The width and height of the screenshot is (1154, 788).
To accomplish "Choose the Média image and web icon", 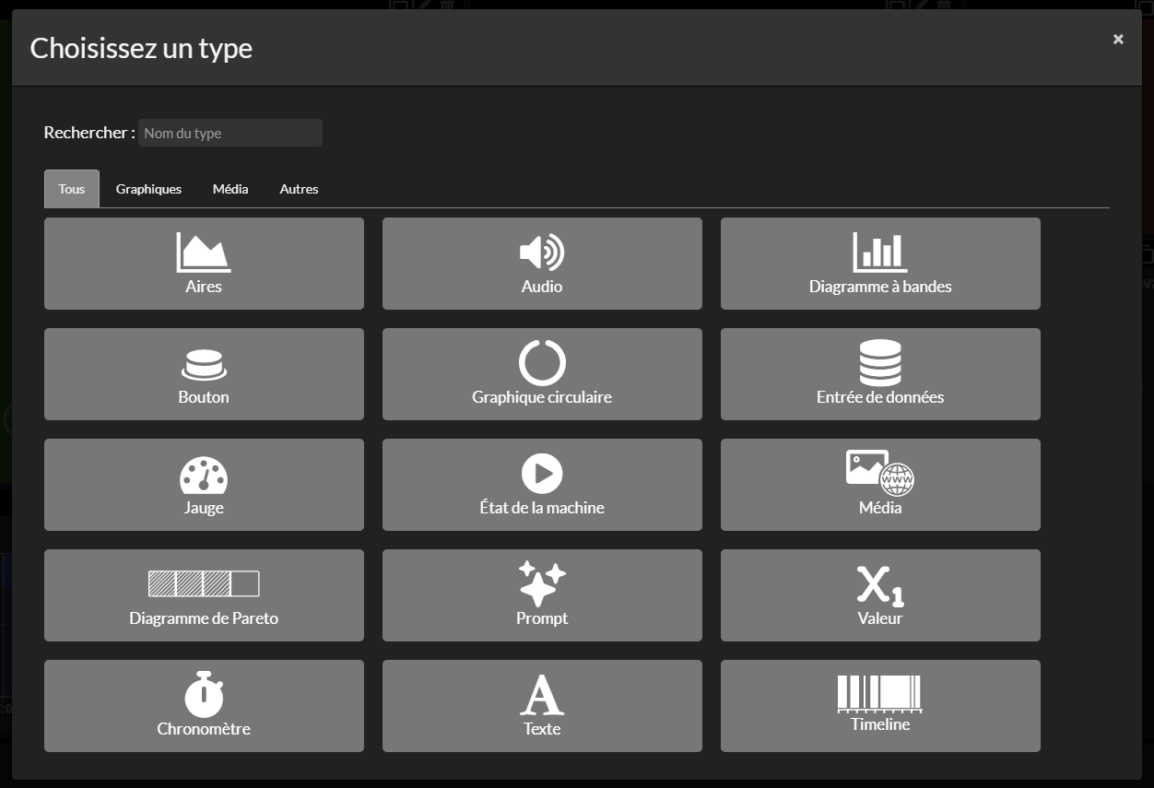I will click(x=880, y=473).
